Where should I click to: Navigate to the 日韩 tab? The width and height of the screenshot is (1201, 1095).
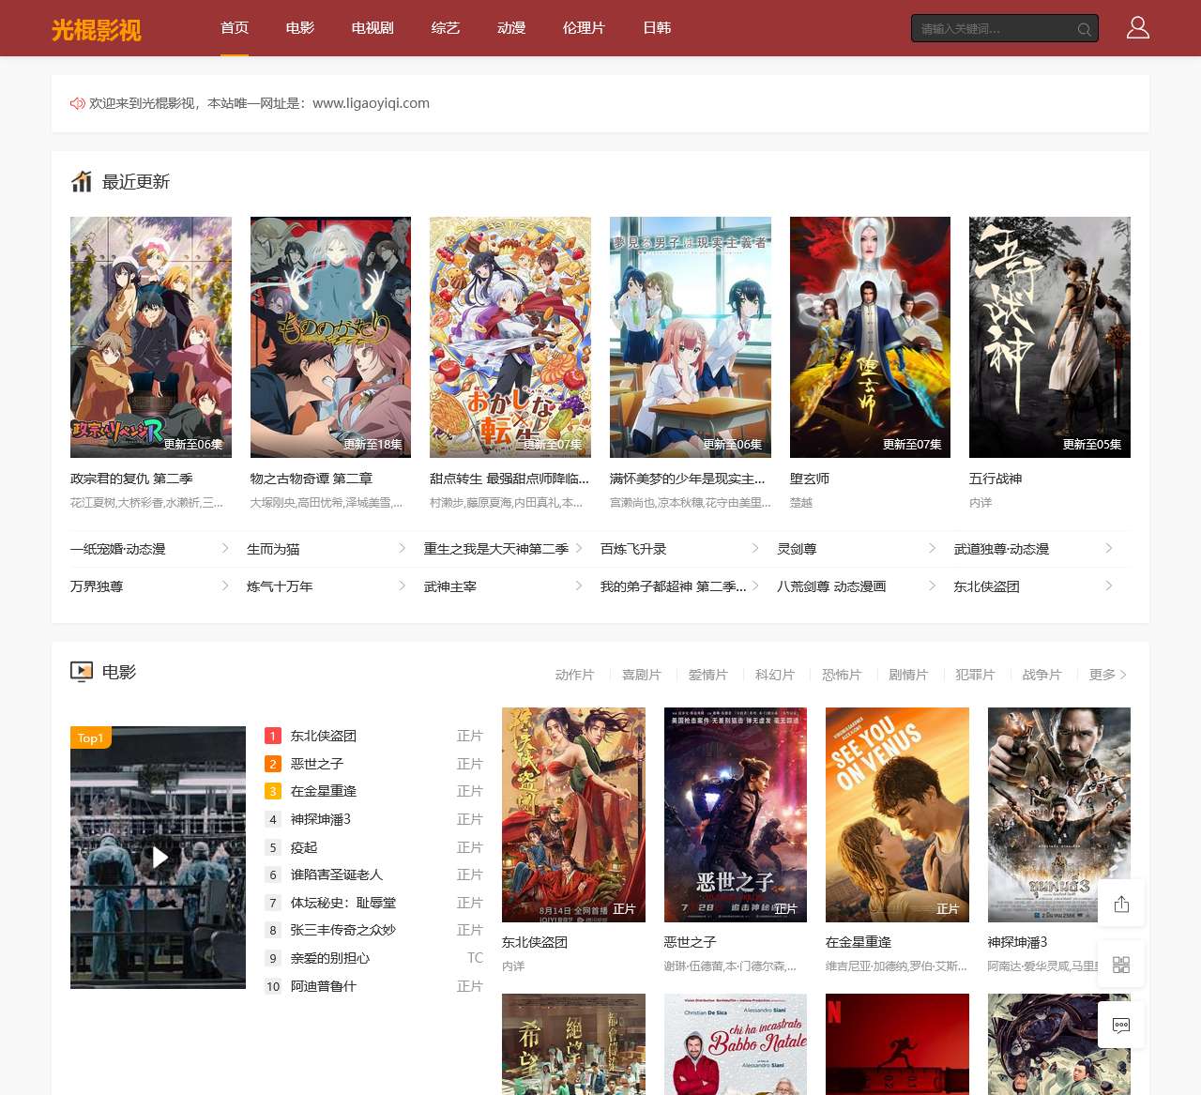[x=657, y=28]
